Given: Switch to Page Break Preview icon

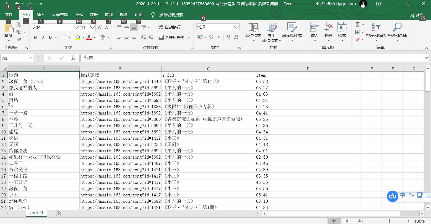Looking at the screenshot, I should (360, 221).
